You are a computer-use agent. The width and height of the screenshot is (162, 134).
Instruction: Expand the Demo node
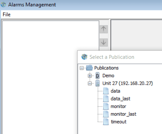(90, 76)
